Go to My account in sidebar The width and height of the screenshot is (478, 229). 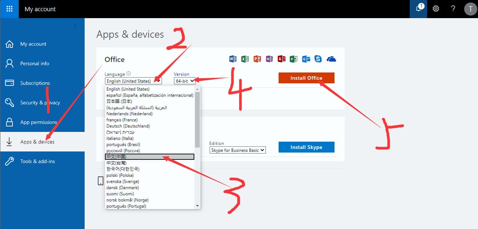42,44
